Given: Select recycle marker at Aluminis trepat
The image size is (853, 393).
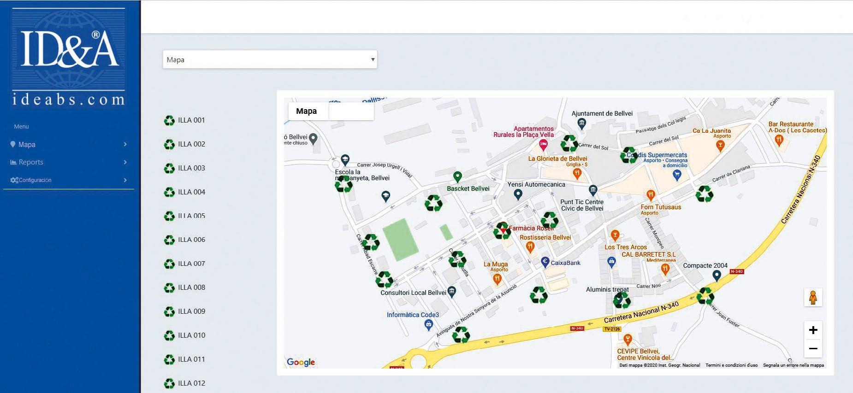Looking at the screenshot, I should coord(622,300).
